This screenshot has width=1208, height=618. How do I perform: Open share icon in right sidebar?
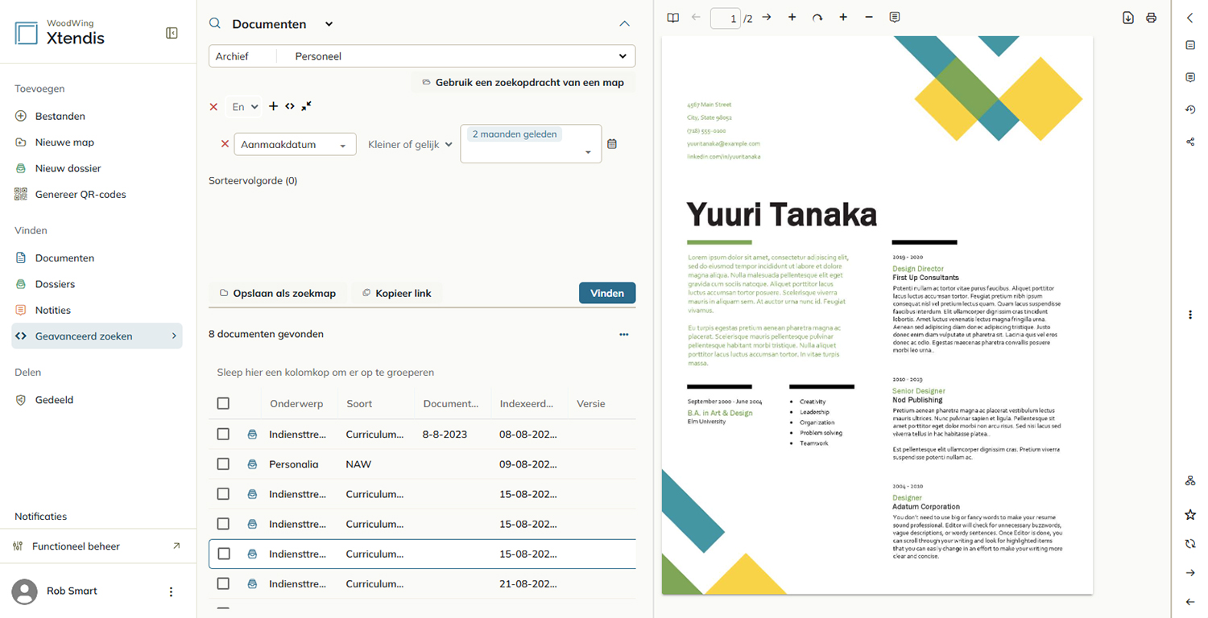point(1190,142)
